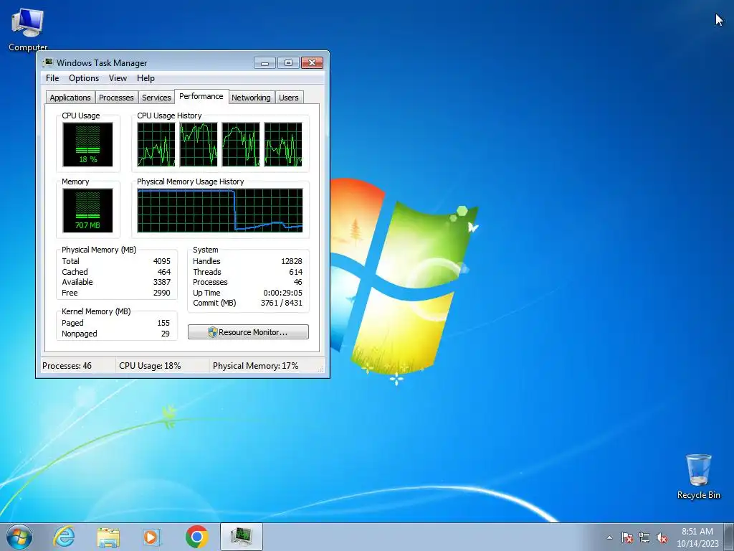Click Cached memory value 464
The width and height of the screenshot is (734, 551).
pos(164,272)
